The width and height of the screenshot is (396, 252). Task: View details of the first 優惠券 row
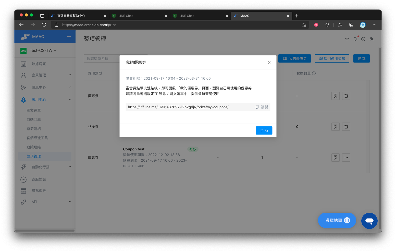[336, 96]
